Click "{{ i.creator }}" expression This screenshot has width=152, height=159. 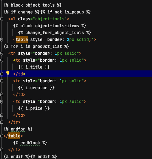click(36, 88)
